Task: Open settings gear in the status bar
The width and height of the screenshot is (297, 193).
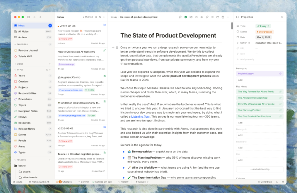Action: (x=283, y=182)
